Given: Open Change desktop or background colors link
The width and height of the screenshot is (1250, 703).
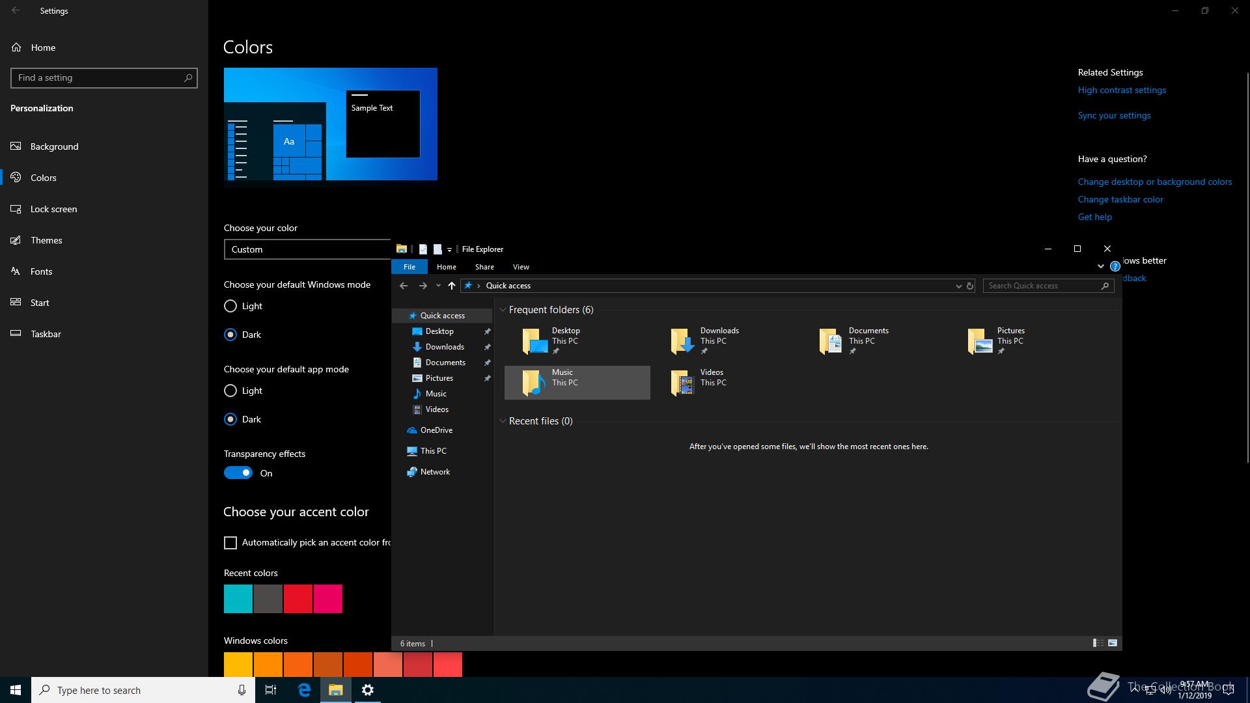Looking at the screenshot, I should (x=1155, y=182).
